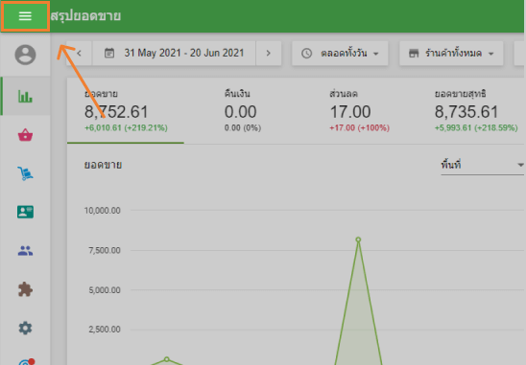
Task: Select the ยอดขาย 8,752.61 tab
Action: tap(126, 111)
